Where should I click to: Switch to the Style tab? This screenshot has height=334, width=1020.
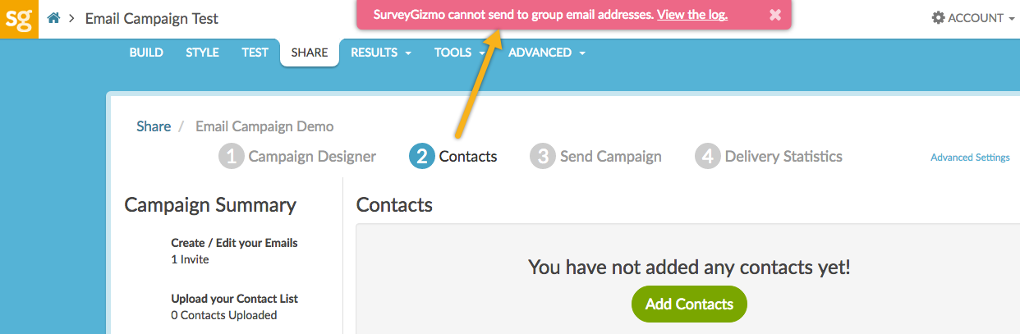(202, 53)
